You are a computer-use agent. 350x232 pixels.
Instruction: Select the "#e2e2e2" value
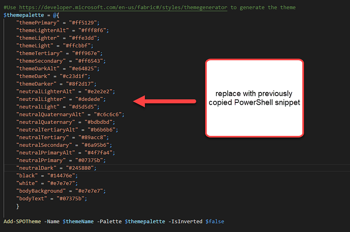coord(98,92)
